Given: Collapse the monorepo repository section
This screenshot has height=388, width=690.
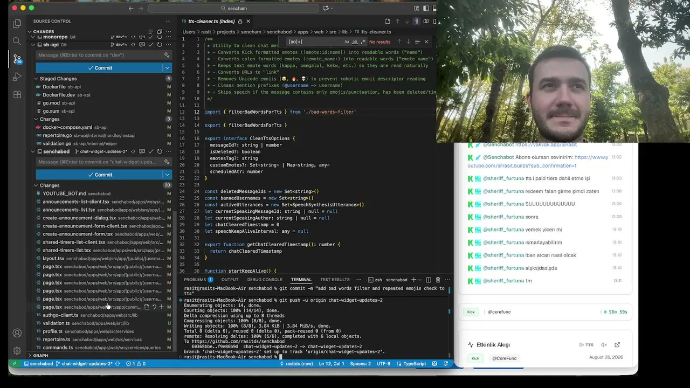Looking at the screenshot, I should 32,37.
